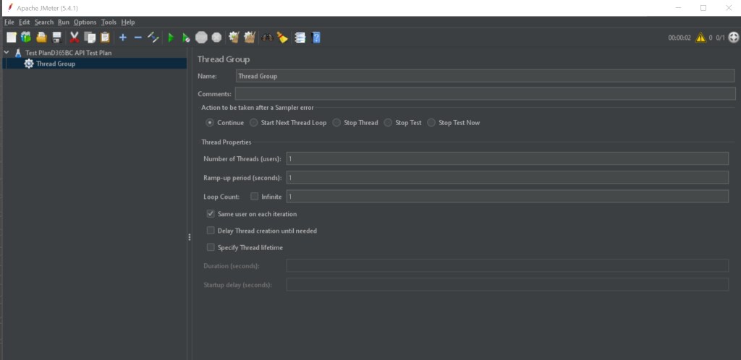Collapse the Test Plan tree node
Screen dimensions: 741x360
(7, 53)
